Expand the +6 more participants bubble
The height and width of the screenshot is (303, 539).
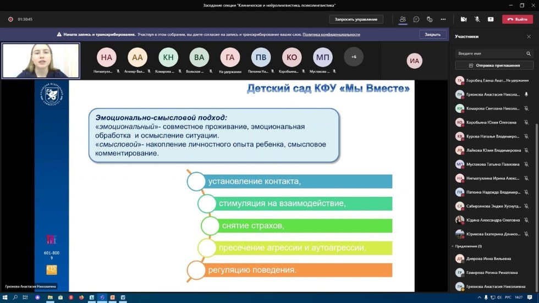point(354,57)
